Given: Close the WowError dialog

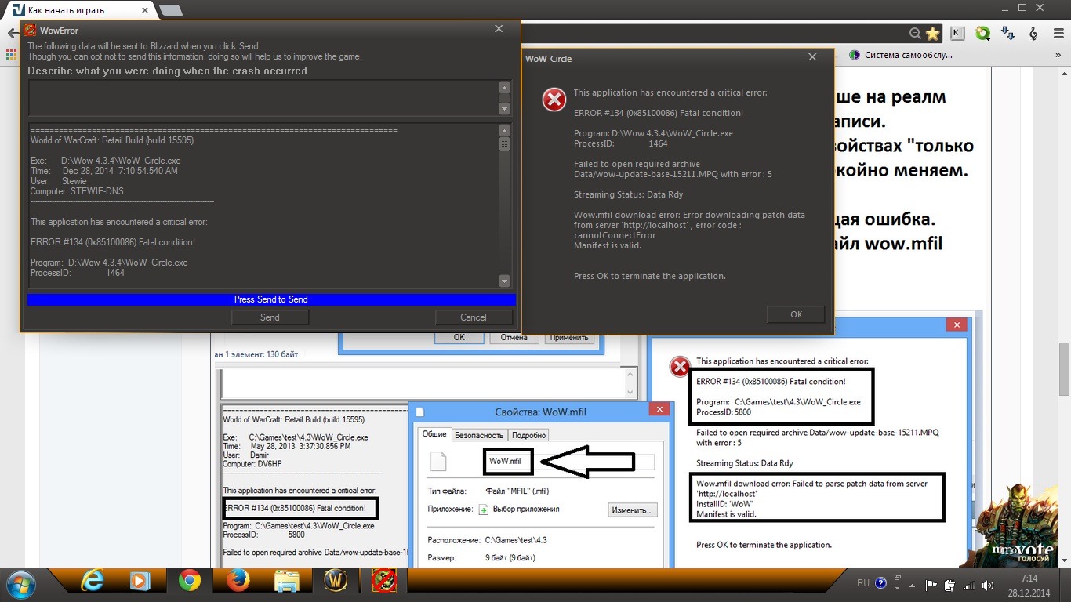Looking at the screenshot, I should [x=499, y=30].
